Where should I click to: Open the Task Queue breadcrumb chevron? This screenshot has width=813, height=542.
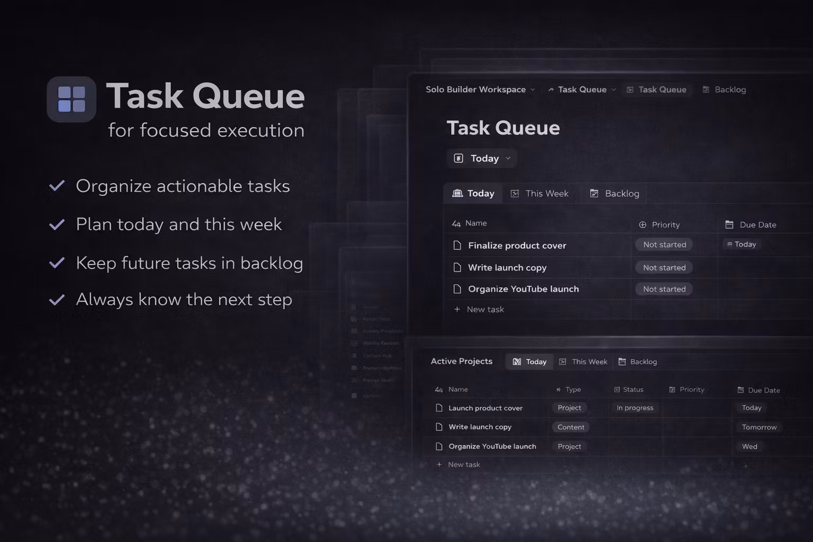point(613,89)
